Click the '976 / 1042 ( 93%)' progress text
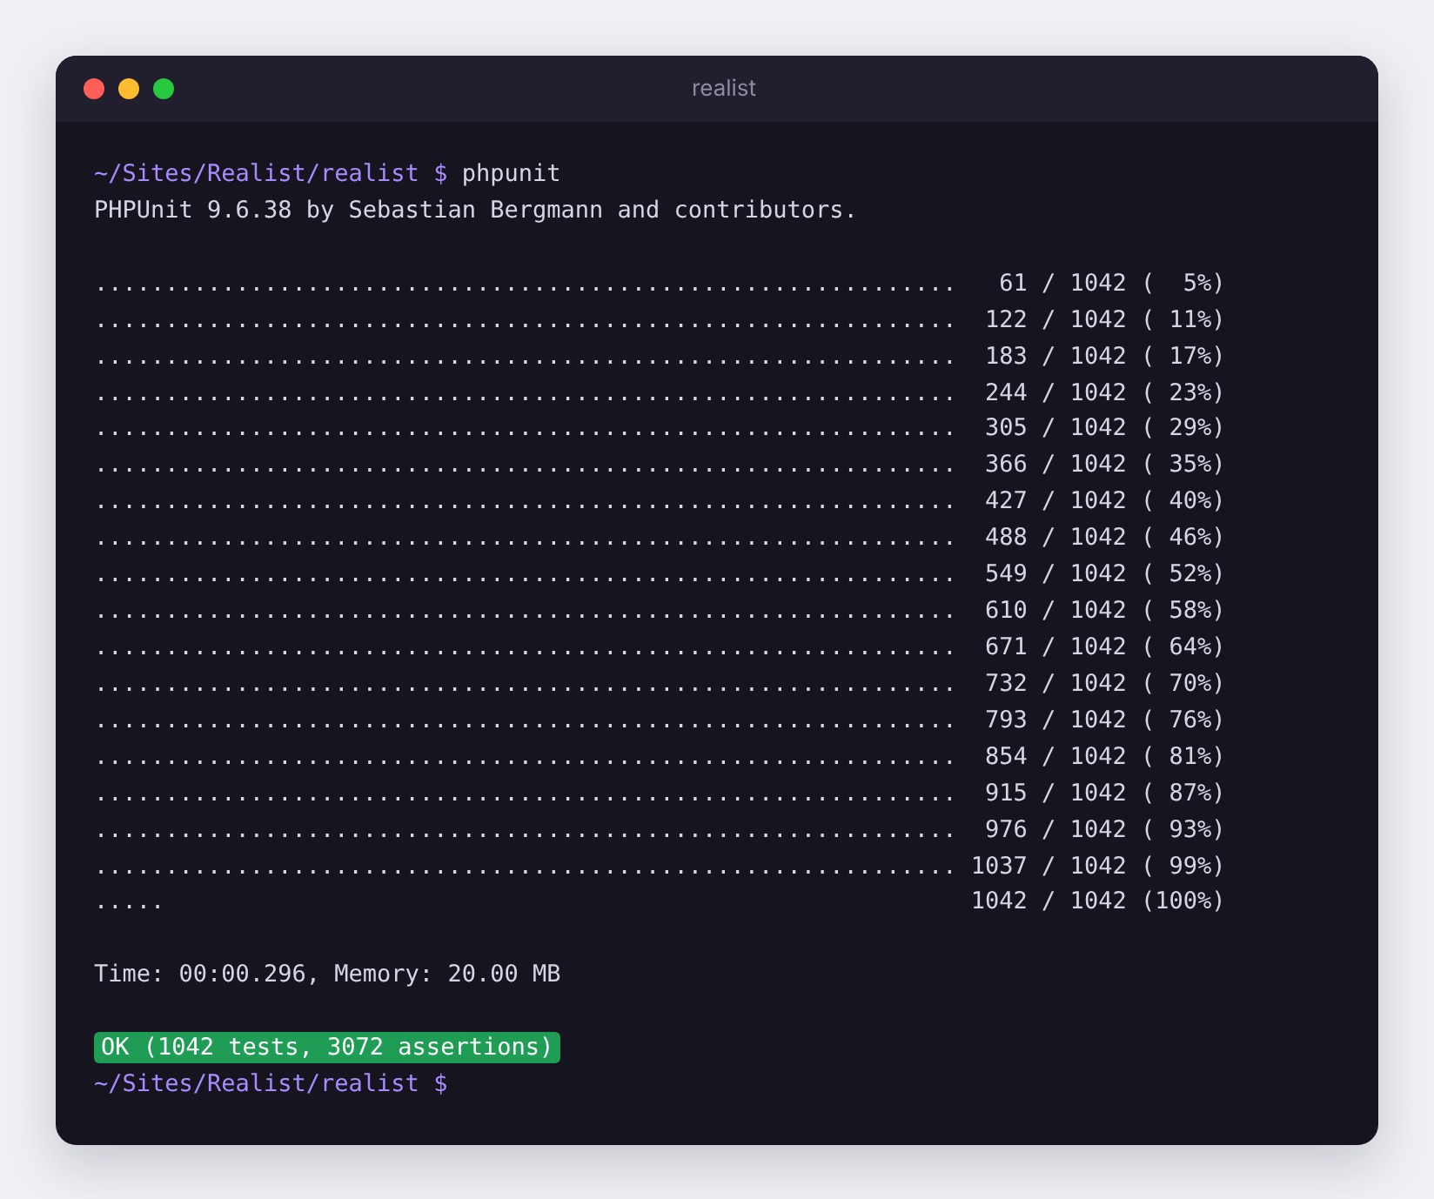The image size is (1434, 1199). 1104,829
